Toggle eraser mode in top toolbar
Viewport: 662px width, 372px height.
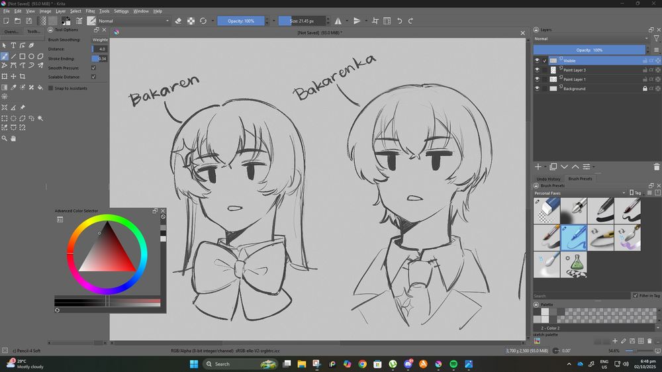click(178, 21)
